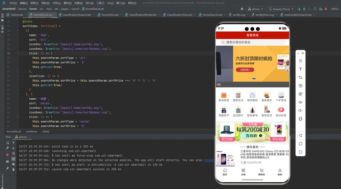Click the red Stop icon in top toolbar
Screen dimensions: 341x189
(x=326, y=9)
